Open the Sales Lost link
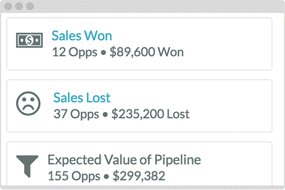 [x=82, y=98]
